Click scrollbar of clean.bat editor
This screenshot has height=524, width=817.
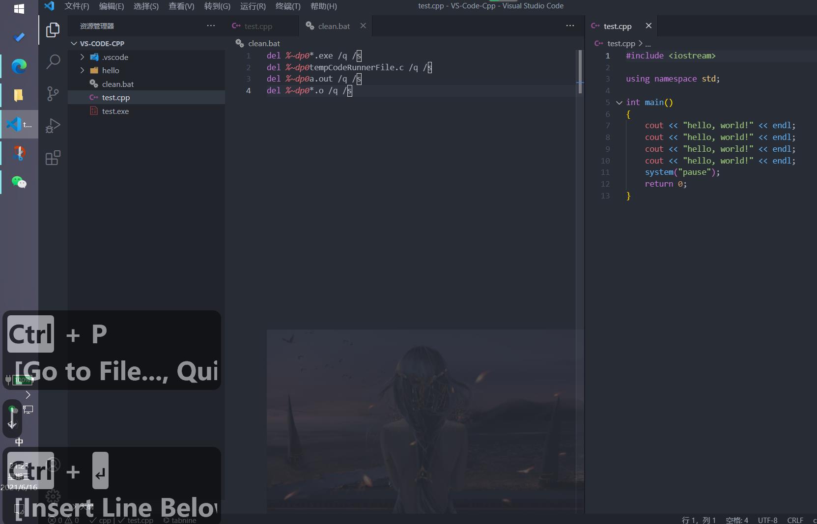coord(580,71)
